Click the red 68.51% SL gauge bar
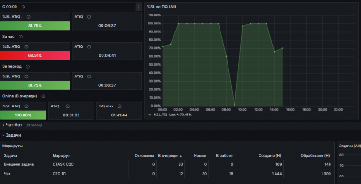361x184 pixels. click(x=35, y=55)
